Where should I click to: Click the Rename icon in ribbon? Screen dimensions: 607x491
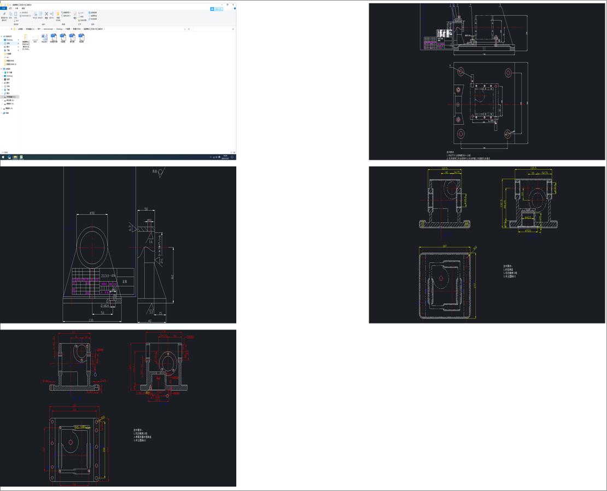pos(51,14)
